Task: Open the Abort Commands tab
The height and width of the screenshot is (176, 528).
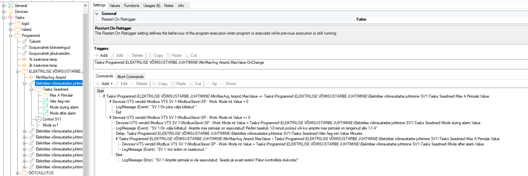Action: [130, 77]
